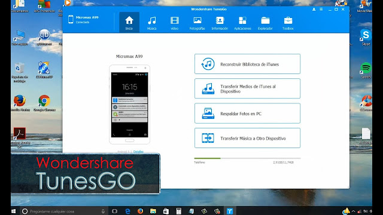Screen dimensions: 383x215
Task: Open the Google Chrome desktop shortcut
Action: [44, 103]
